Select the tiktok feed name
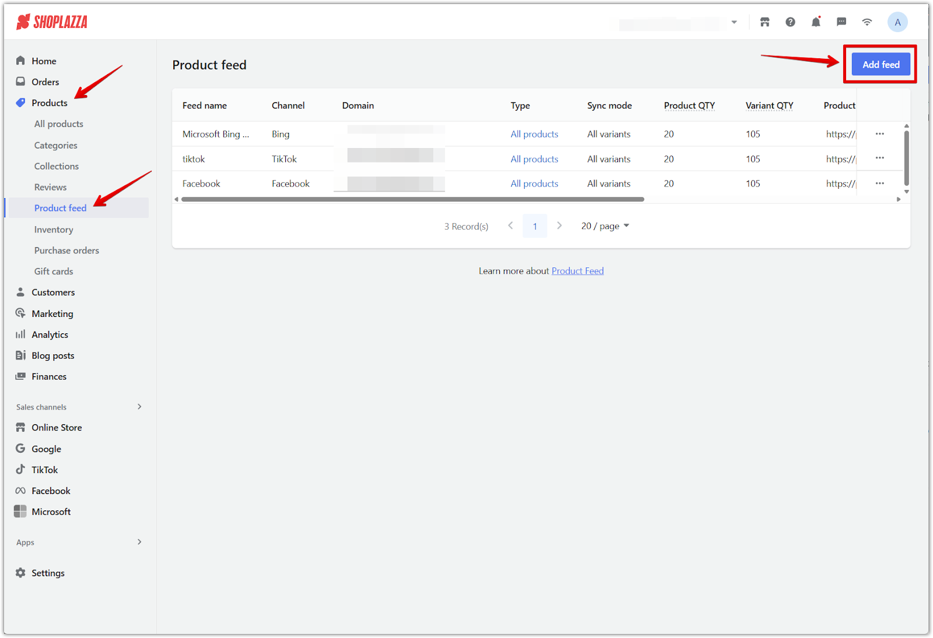 194,159
